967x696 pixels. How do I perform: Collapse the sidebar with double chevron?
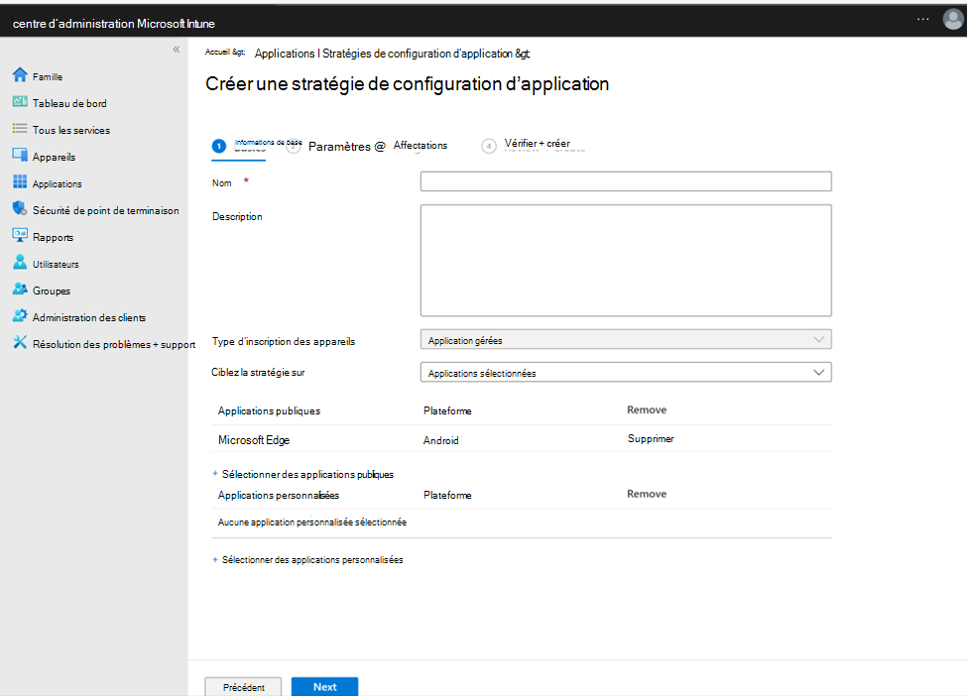tap(177, 50)
